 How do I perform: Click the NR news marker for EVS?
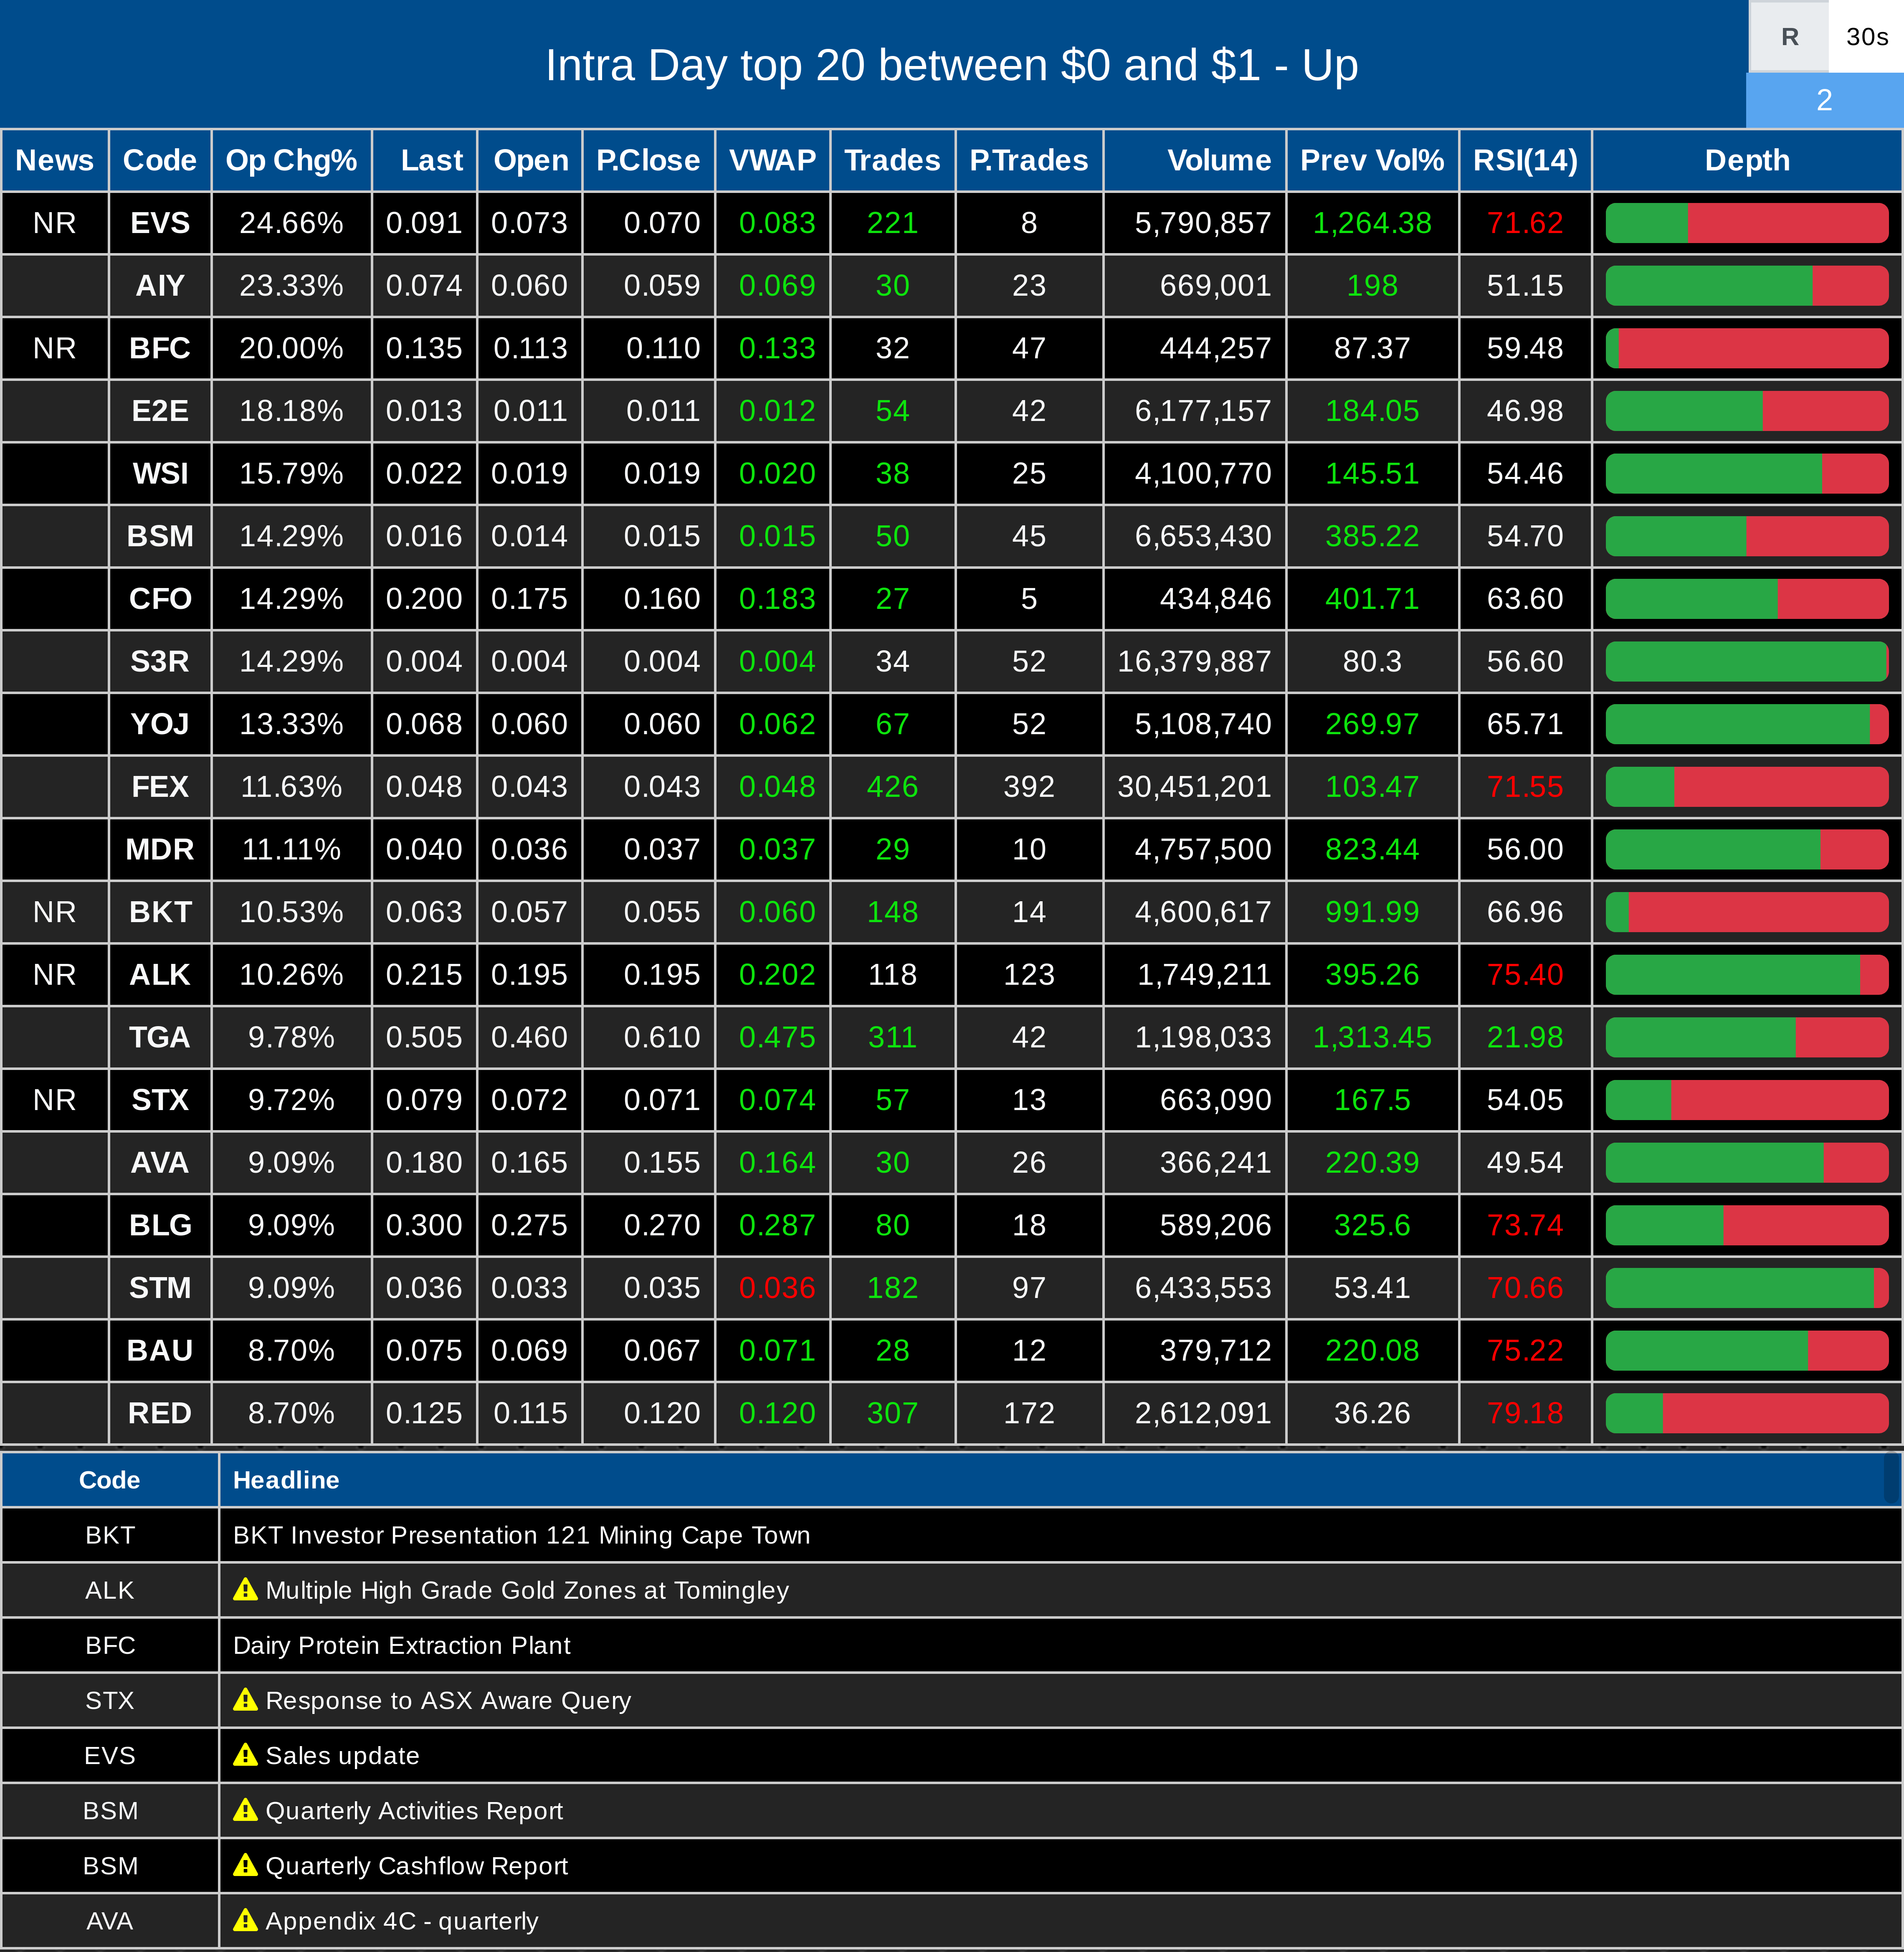pyautogui.click(x=54, y=223)
